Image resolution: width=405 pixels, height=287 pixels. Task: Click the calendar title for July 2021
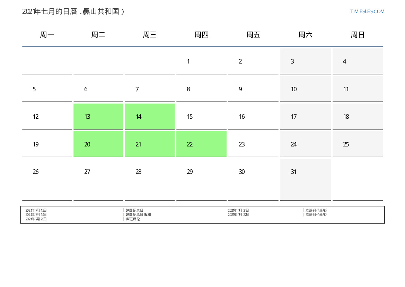[73, 11]
